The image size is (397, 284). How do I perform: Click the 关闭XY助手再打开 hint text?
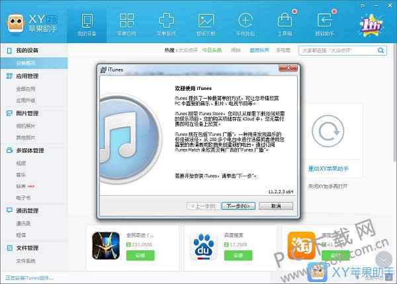point(328,187)
